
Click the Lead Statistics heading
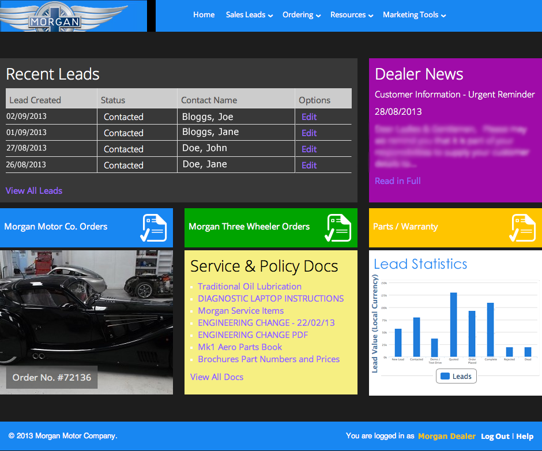coord(420,264)
